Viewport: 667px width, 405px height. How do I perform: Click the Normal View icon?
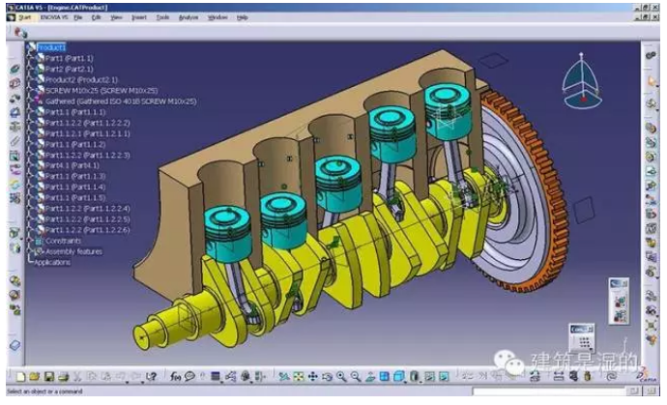coord(370,377)
